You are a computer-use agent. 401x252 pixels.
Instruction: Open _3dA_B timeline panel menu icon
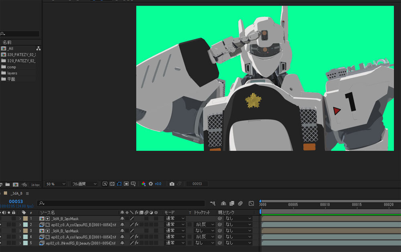[27, 193]
